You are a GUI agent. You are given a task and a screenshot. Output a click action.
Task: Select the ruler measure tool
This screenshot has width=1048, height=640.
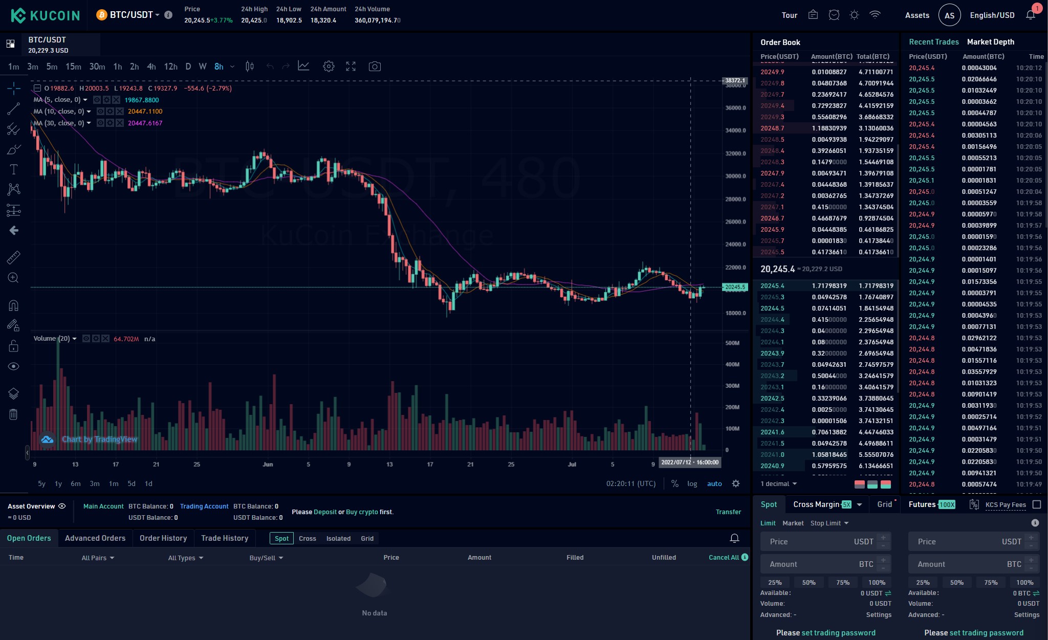pos(14,257)
